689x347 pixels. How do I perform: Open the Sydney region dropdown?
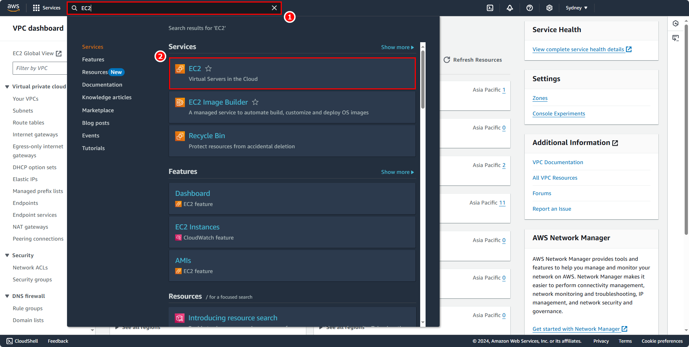(577, 8)
